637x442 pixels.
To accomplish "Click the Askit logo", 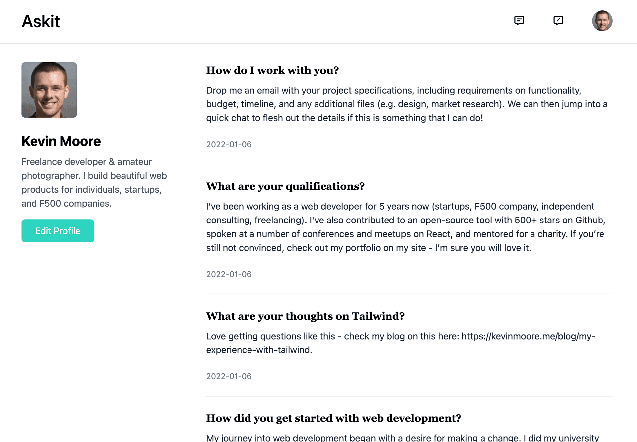I will [x=41, y=21].
